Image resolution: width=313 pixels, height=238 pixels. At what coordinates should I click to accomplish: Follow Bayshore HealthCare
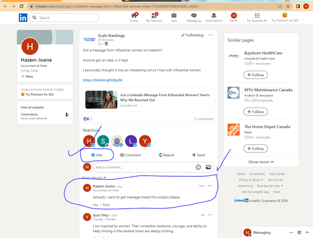pyautogui.click(x=255, y=75)
